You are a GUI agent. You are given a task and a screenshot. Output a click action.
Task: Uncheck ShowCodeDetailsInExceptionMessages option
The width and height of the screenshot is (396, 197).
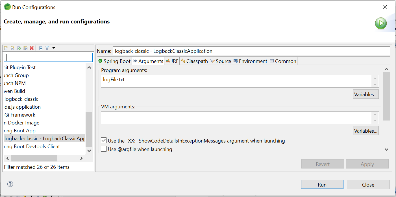[x=104, y=140]
